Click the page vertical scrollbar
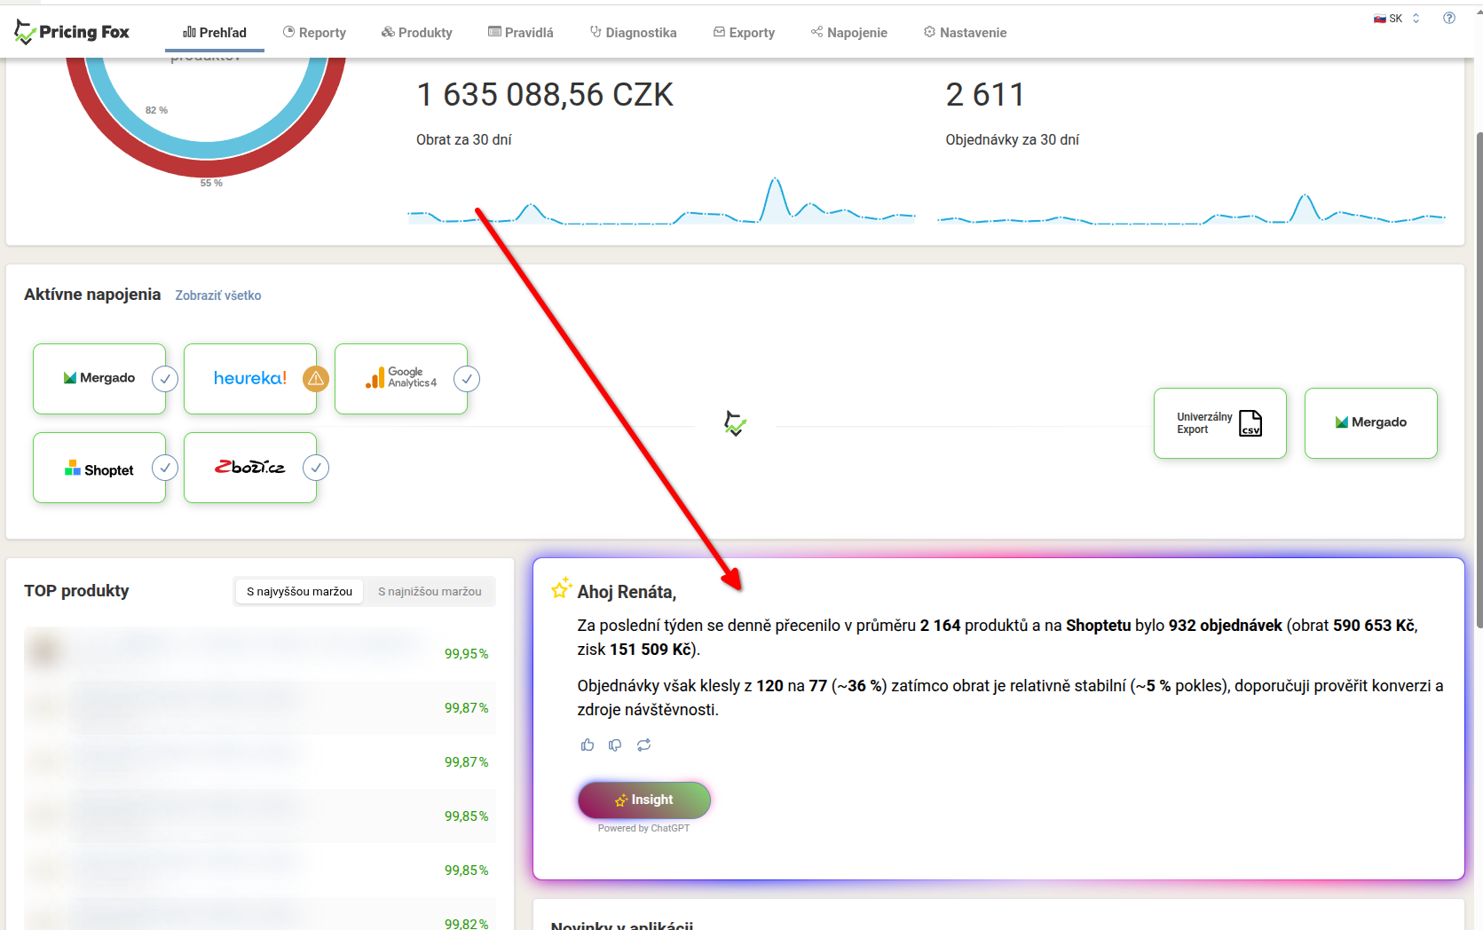Image resolution: width=1483 pixels, height=930 pixels. [1478, 382]
